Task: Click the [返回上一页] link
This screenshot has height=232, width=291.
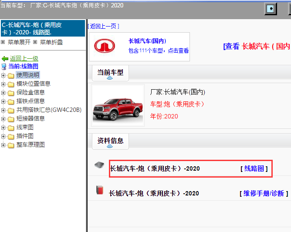Action: click(103, 26)
